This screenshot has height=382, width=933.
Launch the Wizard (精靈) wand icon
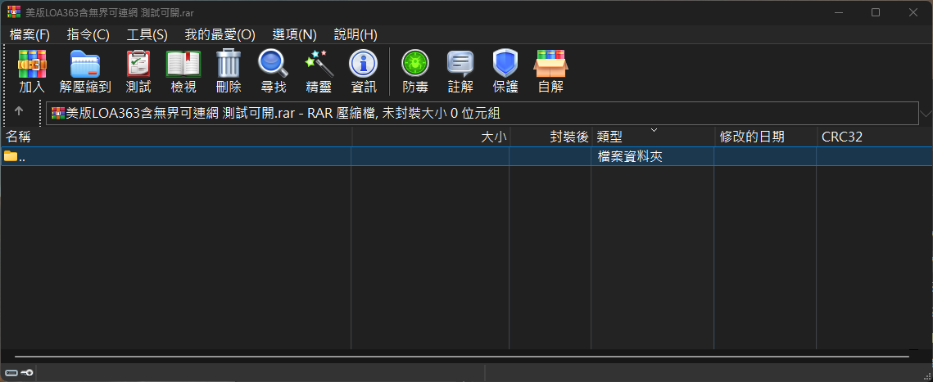pos(319,70)
